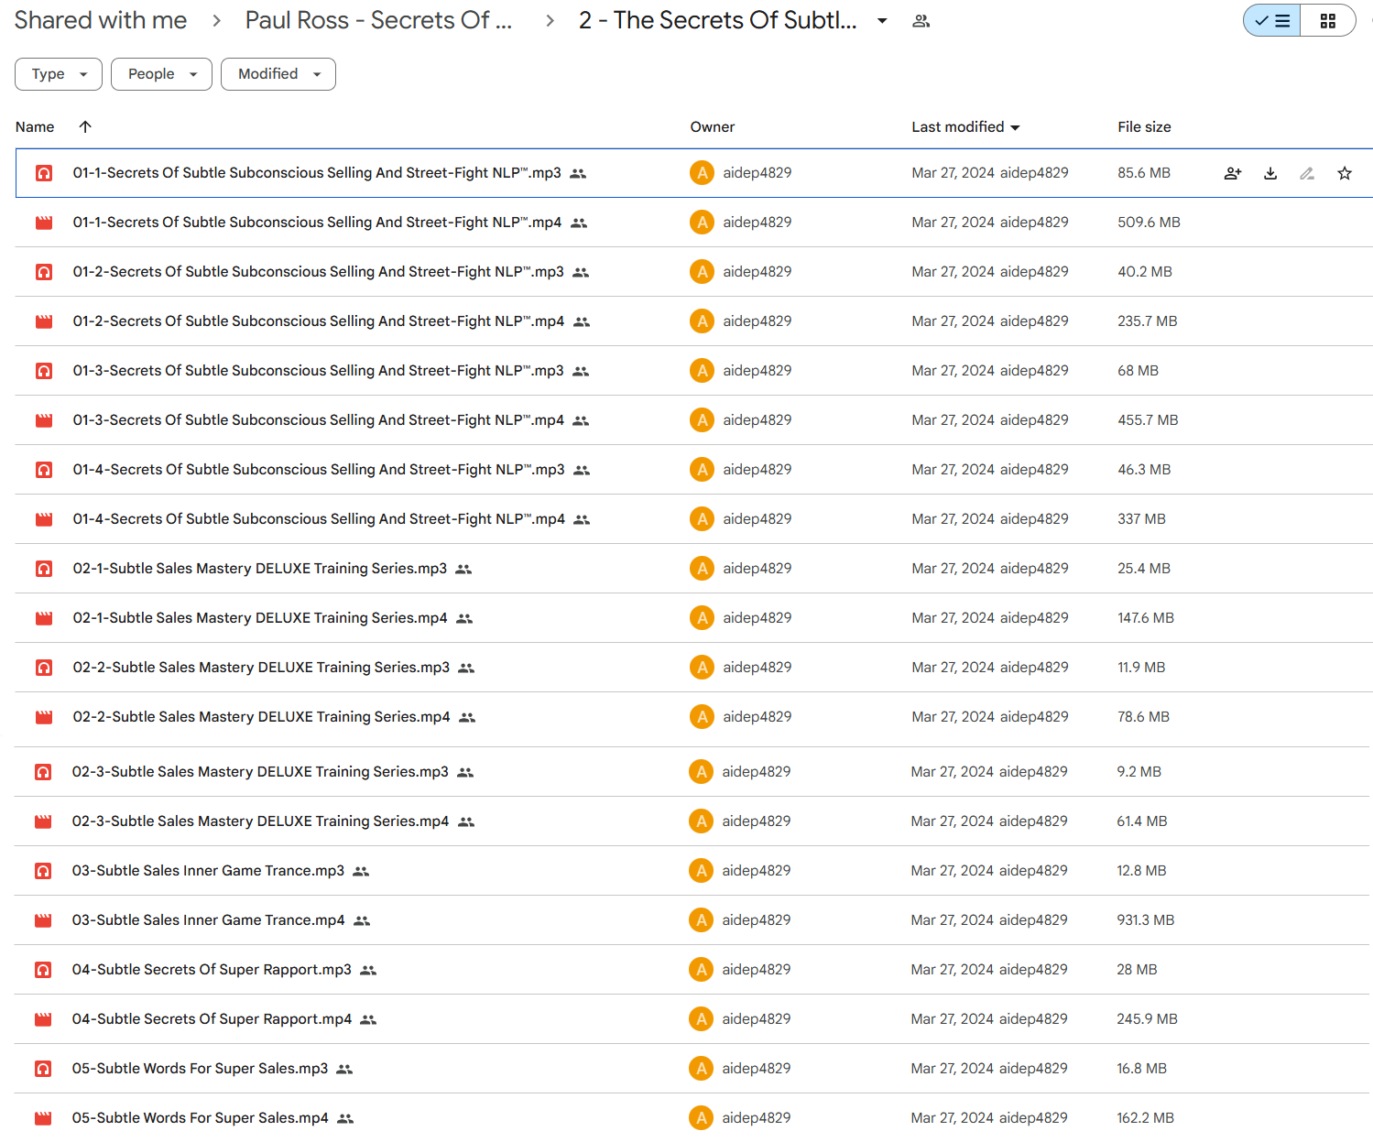This screenshot has width=1373, height=1142.
Task: Click the 162.2 MB file size cell
Action: point(1145,1118)
